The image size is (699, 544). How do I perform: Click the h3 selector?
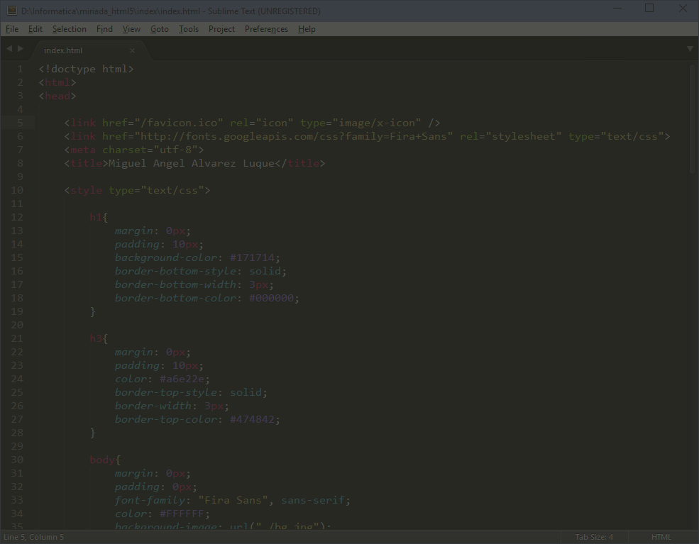click(x=96, y=338)
